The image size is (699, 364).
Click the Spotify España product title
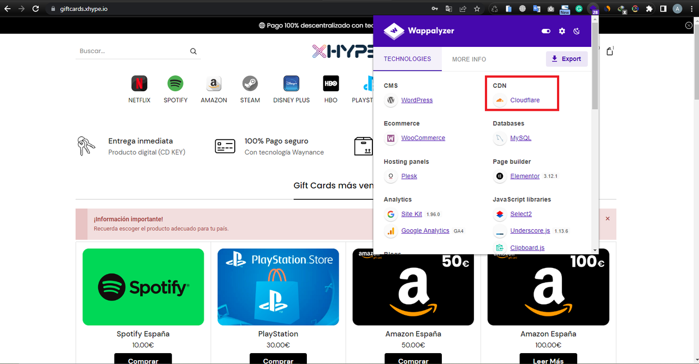tap(143, 334)
